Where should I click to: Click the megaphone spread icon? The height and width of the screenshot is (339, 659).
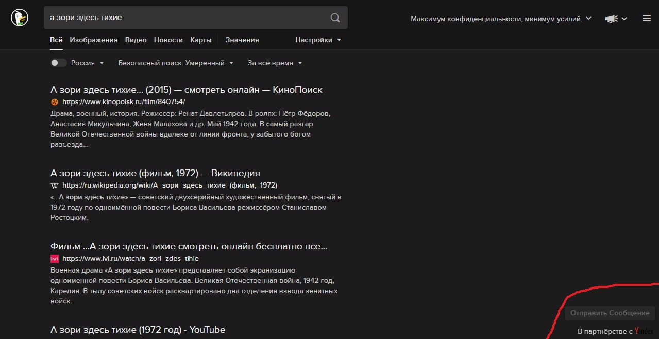pos(611,19)
